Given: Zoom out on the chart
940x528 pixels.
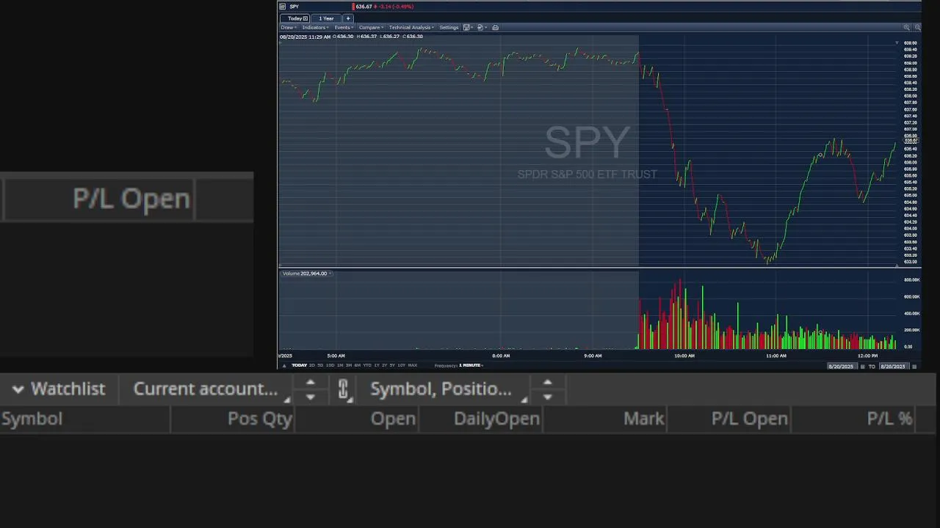Looking at the screenshot, I should 917,27.
